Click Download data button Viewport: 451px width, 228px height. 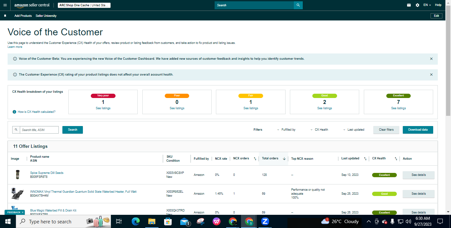(x=418, y=130)
